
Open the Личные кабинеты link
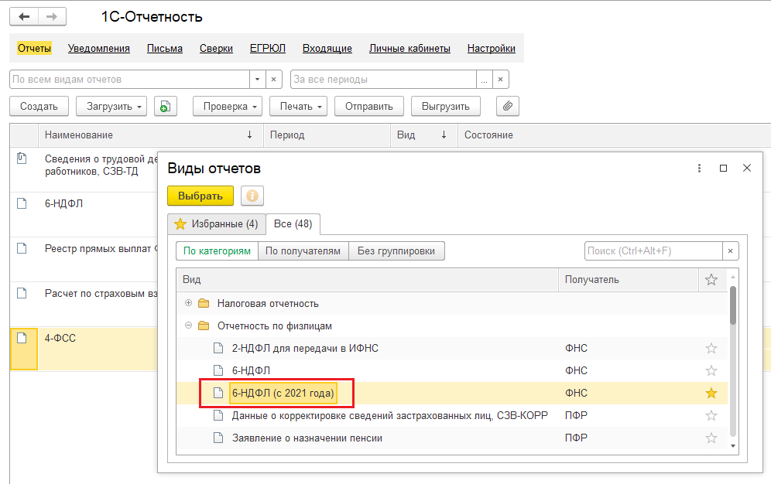pyautogui.click(x=409, y=48)
